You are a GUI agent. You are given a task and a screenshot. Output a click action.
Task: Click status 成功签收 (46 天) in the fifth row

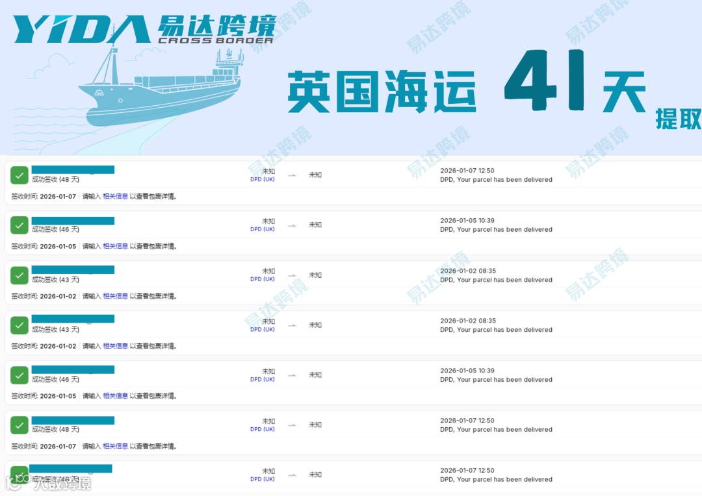click(55, 379)
